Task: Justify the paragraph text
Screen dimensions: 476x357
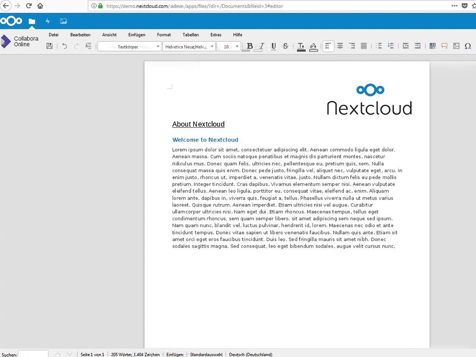Action: click(364, 46)
